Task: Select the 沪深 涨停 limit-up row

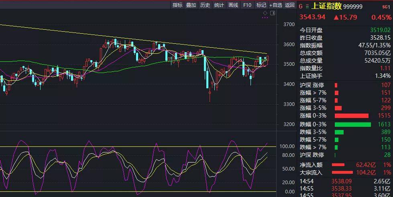Action: coord(345,85)
